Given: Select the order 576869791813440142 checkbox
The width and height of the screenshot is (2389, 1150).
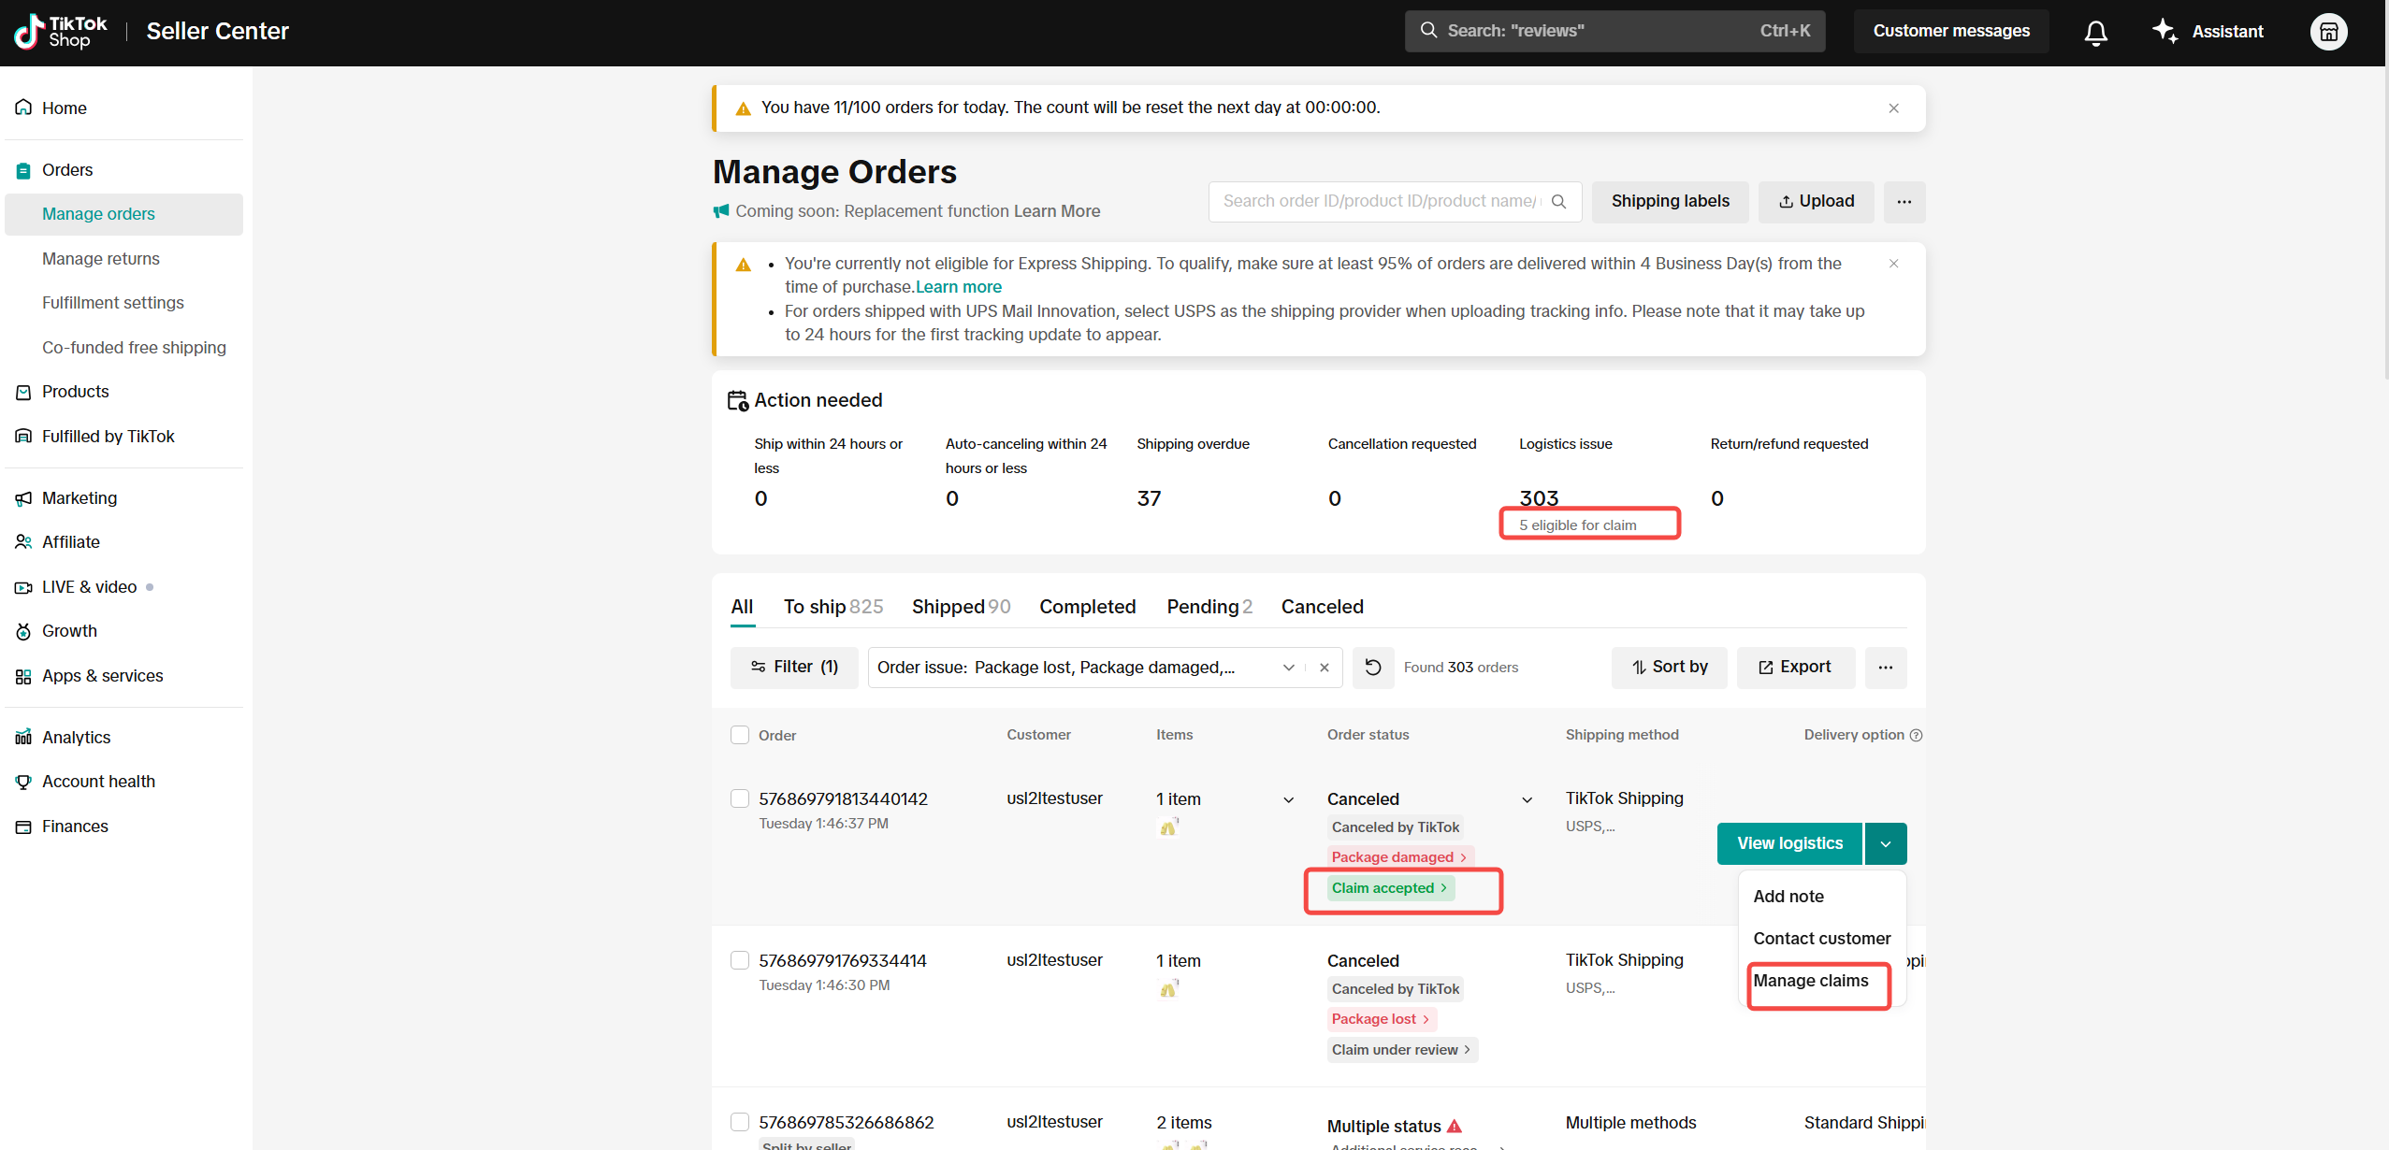Looking at the screenshot, I should tap(740, 798).
